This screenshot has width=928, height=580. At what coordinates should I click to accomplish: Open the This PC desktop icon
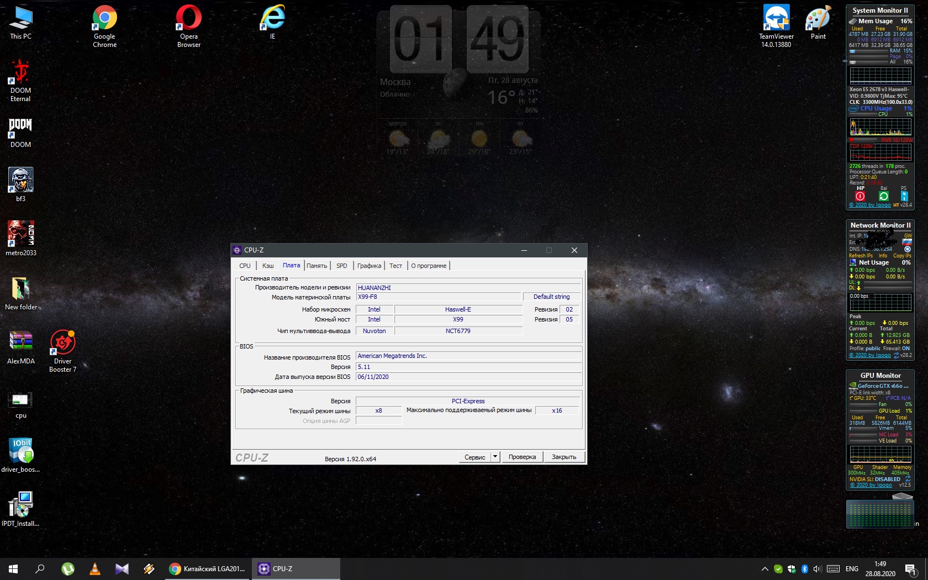click(21, 23)
